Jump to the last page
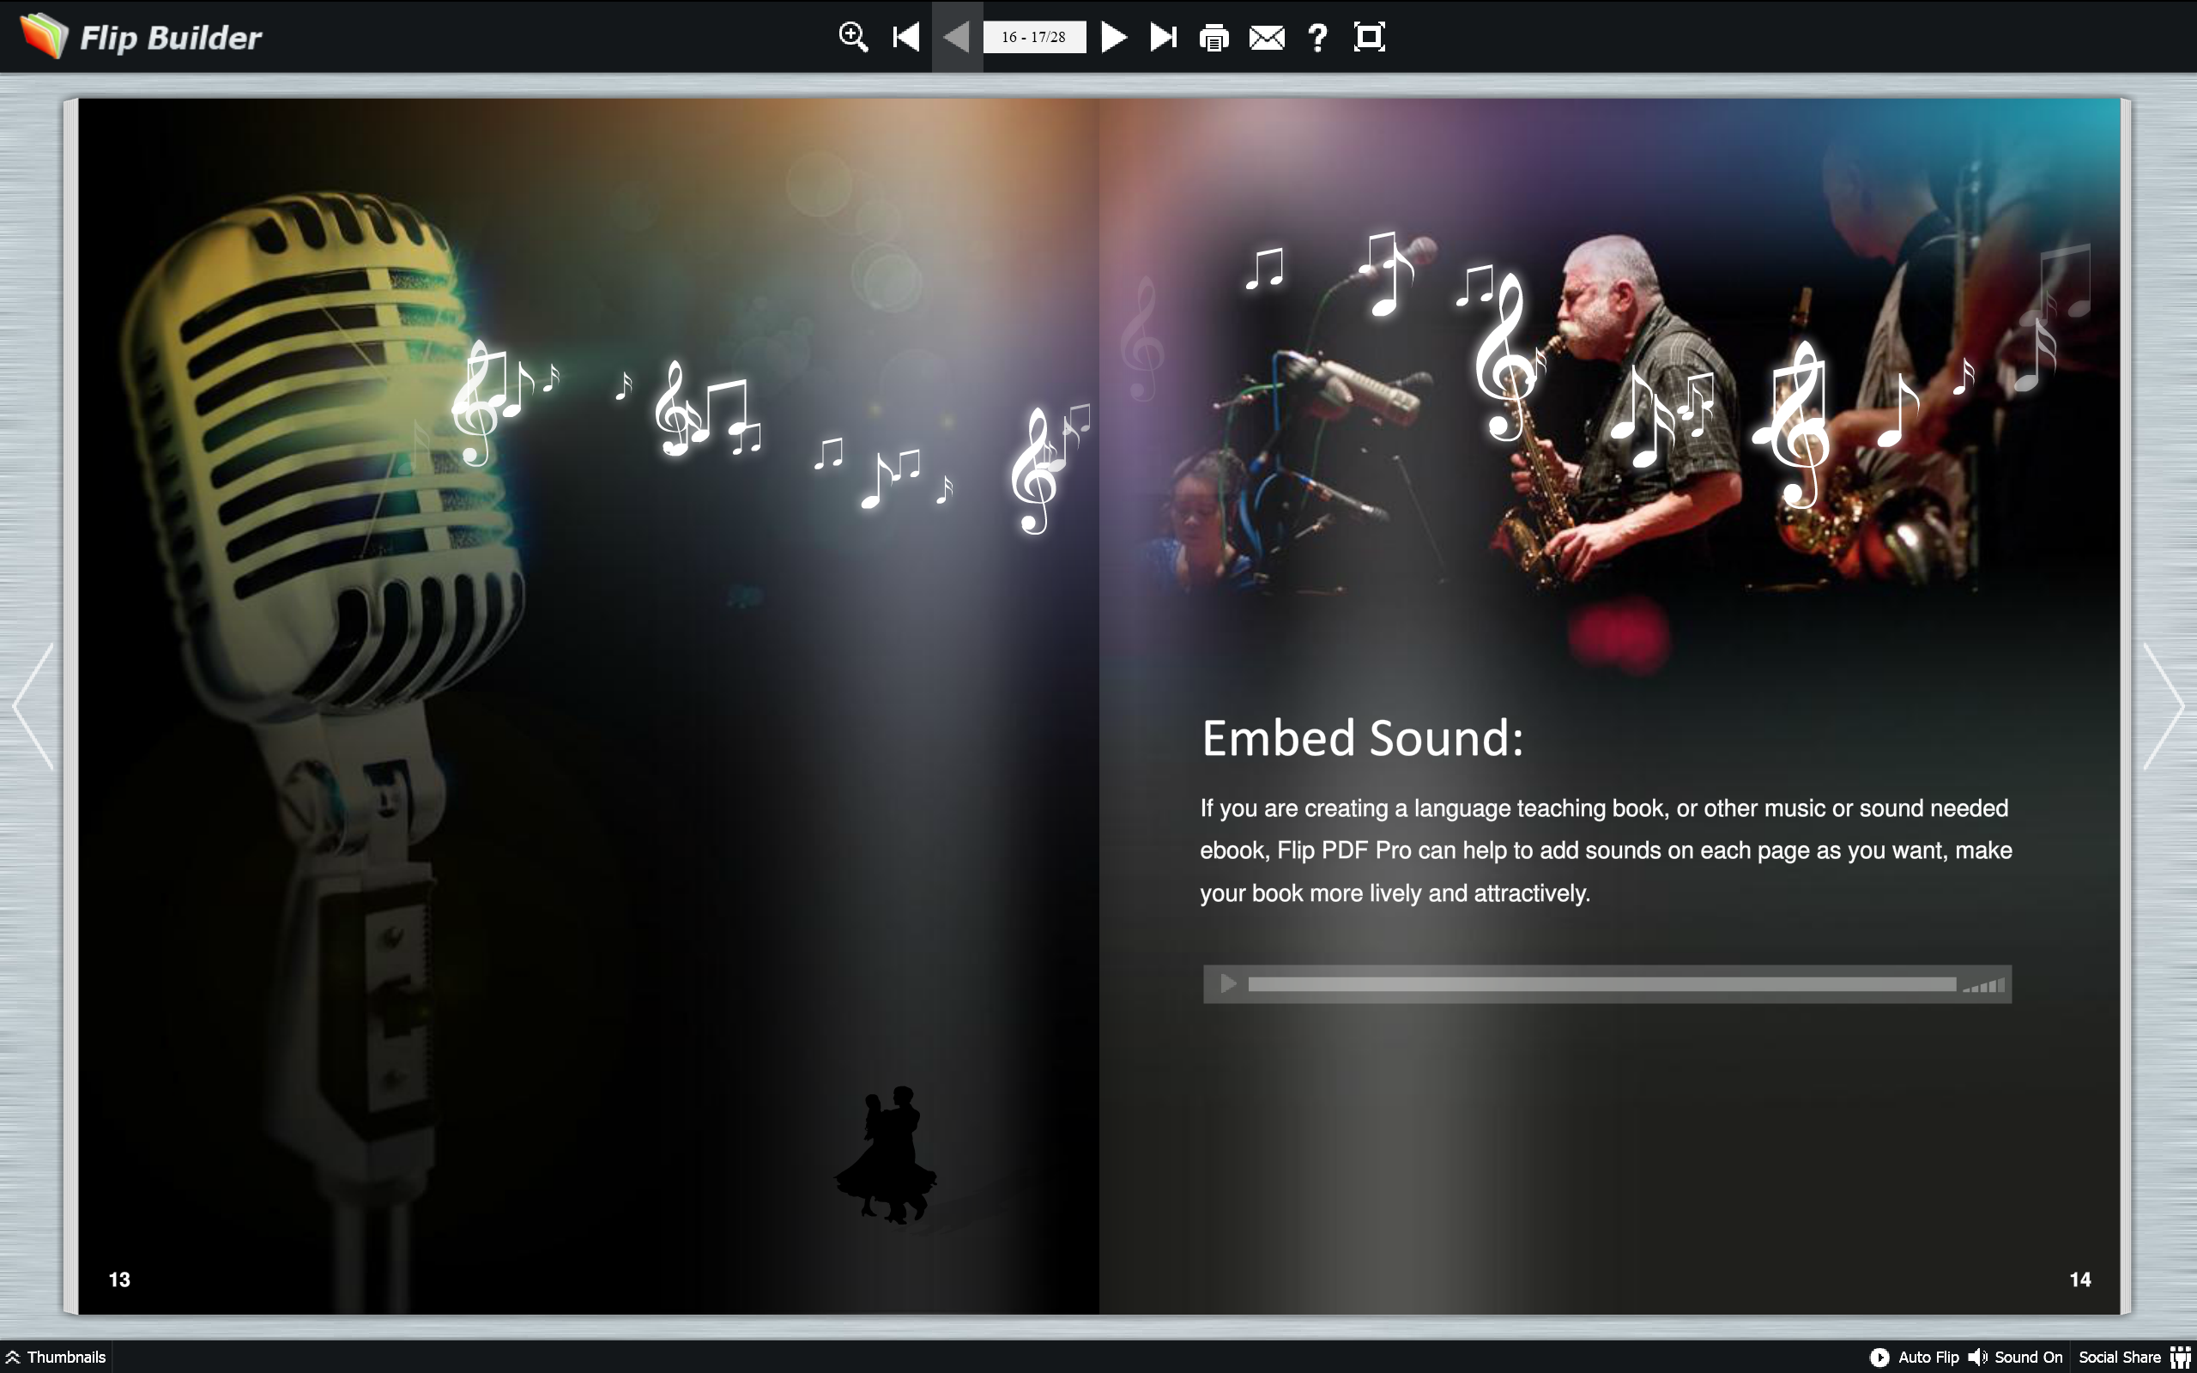The width and height of the screenshot is (2197, 1373). 1163,37
